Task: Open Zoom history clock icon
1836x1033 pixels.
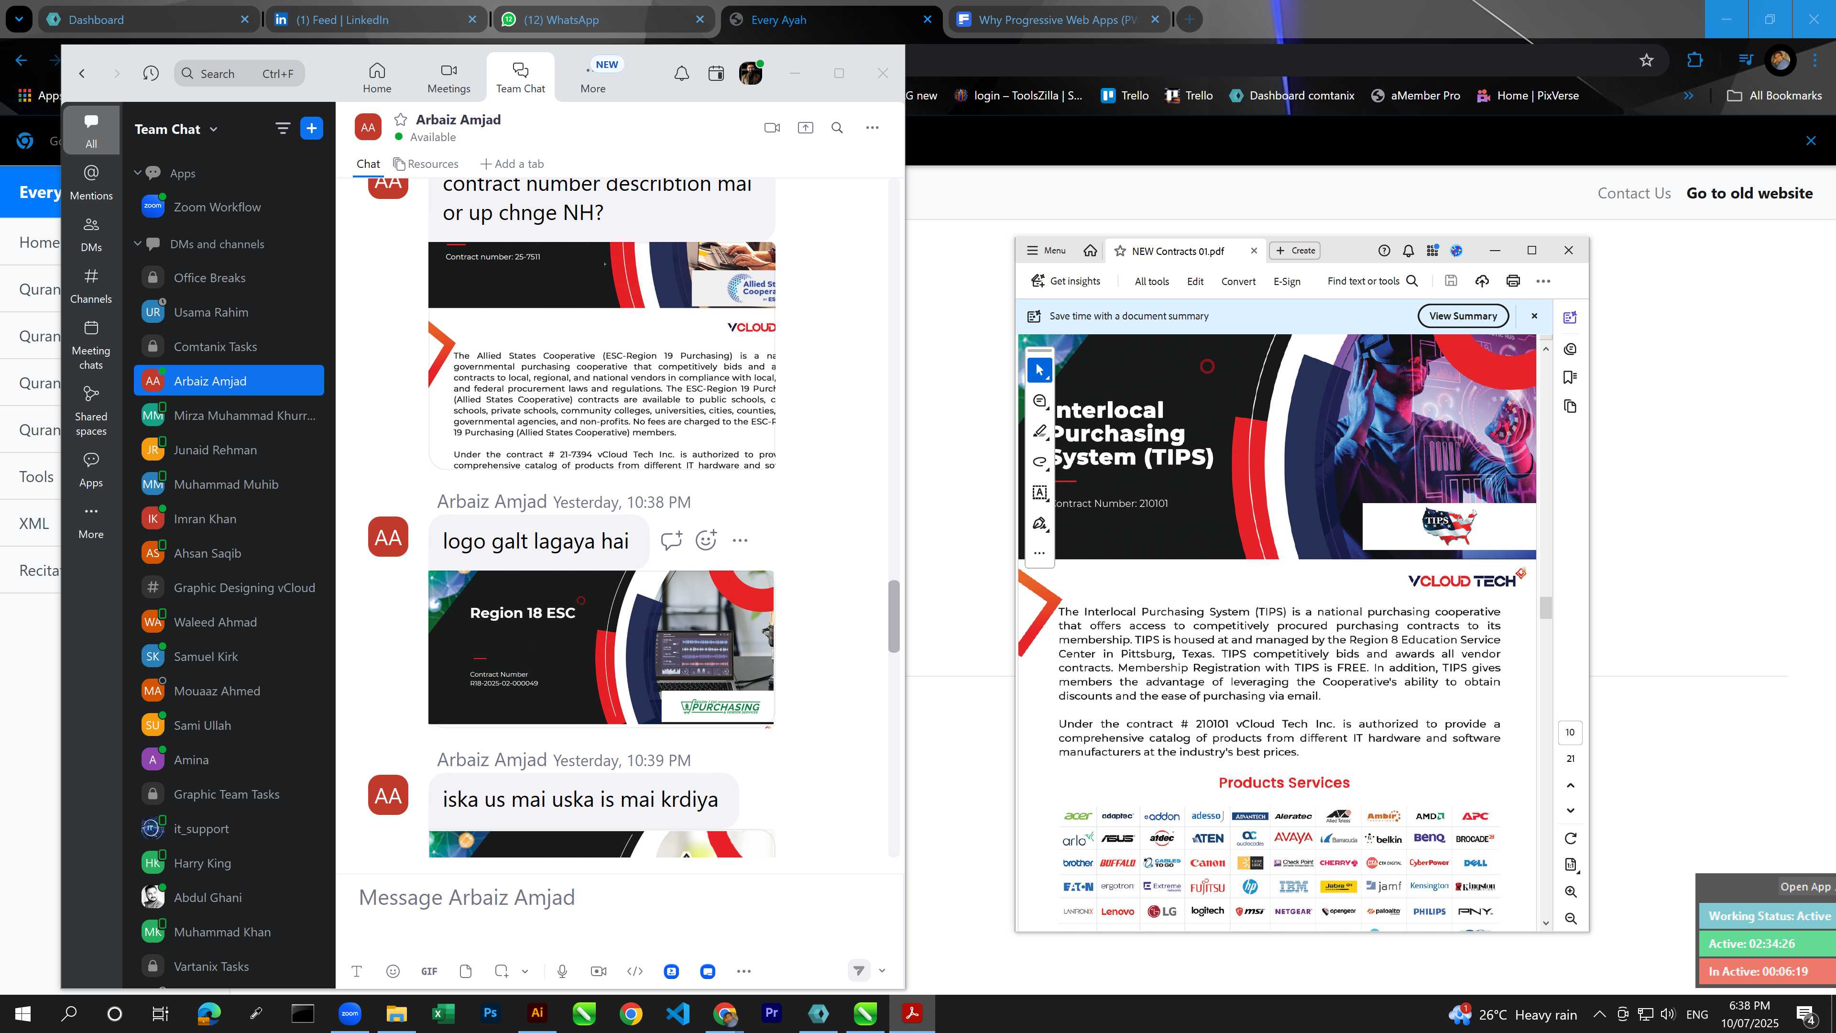Action: [x=151, y=73]
